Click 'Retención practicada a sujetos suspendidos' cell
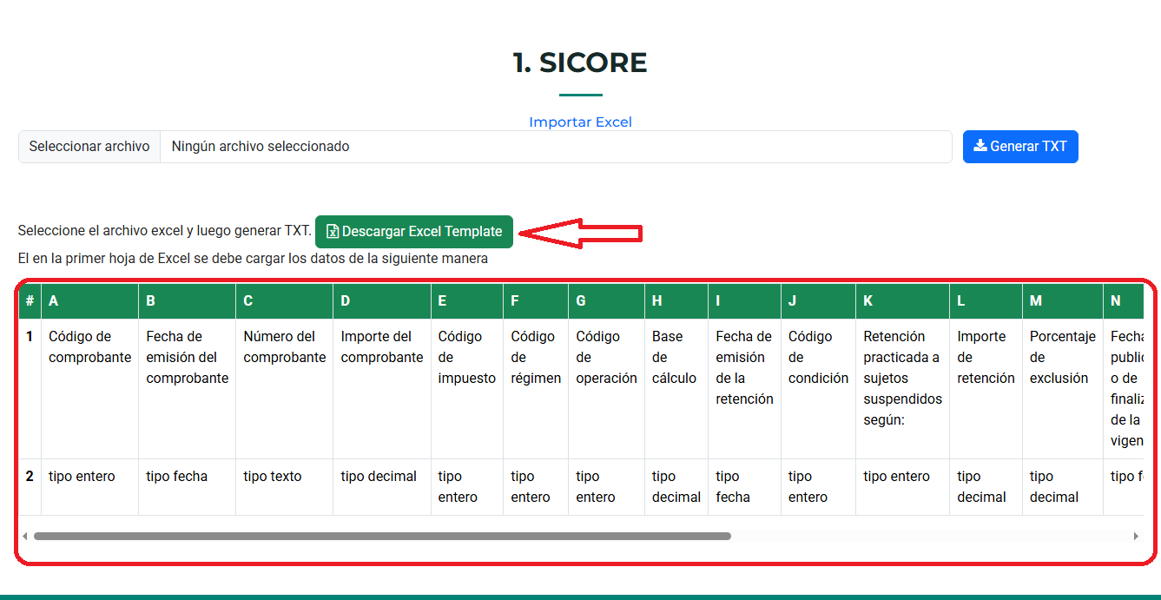 point(902,389)
